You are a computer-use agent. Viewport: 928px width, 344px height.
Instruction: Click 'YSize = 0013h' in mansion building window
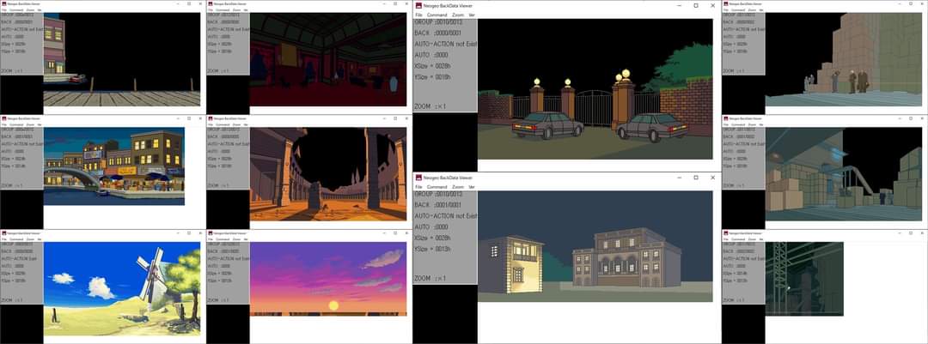[x=432, y=249]
